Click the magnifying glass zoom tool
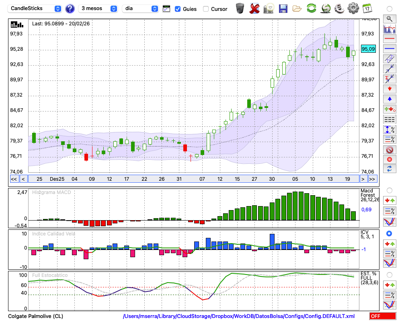Viewport: 402px width, 322px height. (x=389, y=19)
